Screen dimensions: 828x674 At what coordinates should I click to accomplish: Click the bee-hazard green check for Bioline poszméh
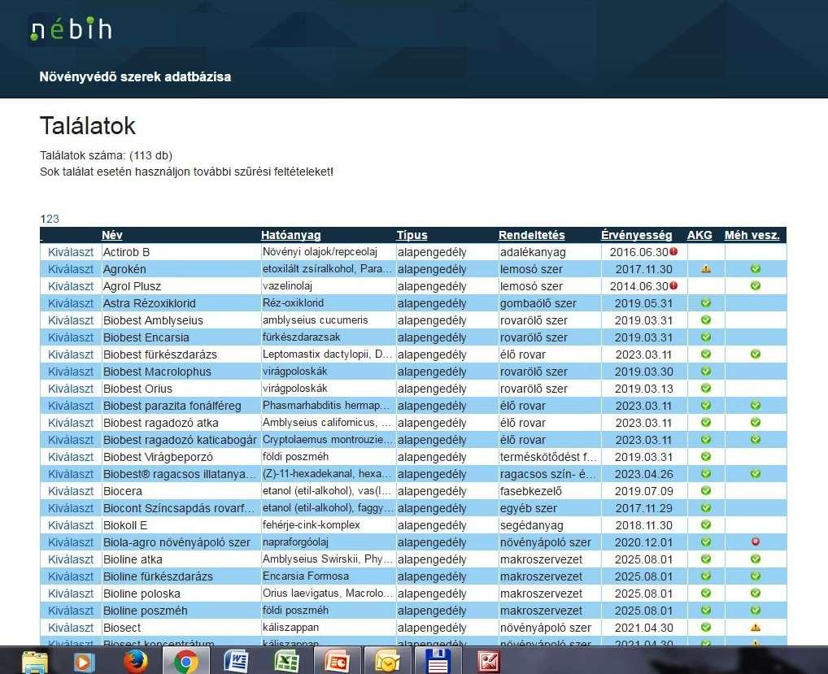[x=756, y=610]
